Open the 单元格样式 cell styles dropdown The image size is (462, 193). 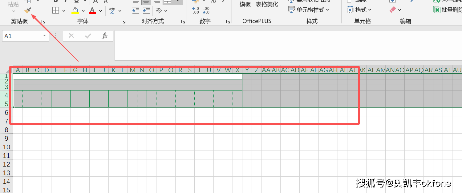click(309, 10)
